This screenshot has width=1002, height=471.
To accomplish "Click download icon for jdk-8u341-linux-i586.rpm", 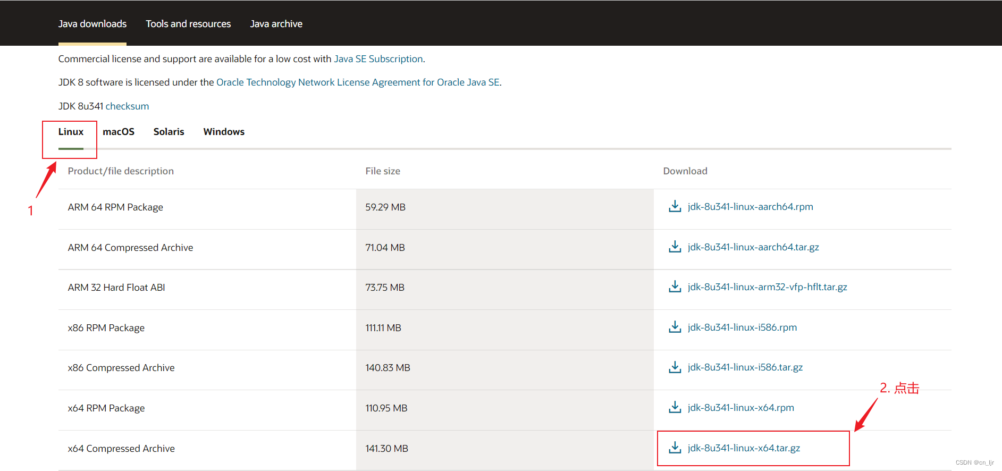I will [675, 327].
